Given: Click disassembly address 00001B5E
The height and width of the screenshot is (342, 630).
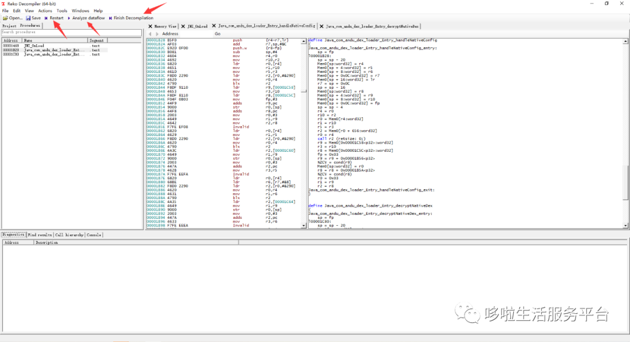Looking at the screenshot, I should pos(156,127).
